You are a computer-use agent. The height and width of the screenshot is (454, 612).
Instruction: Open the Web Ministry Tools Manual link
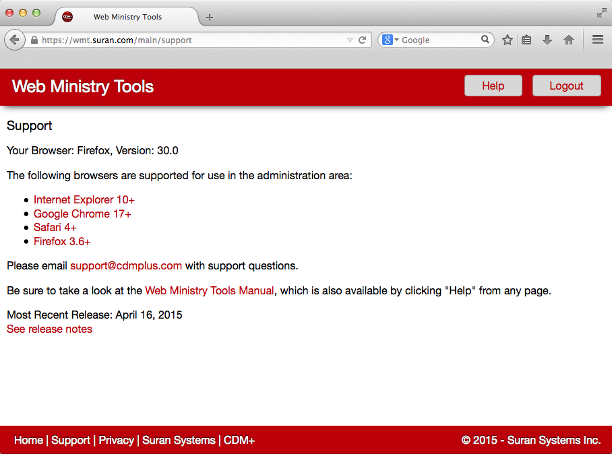(x=210, y=290)
